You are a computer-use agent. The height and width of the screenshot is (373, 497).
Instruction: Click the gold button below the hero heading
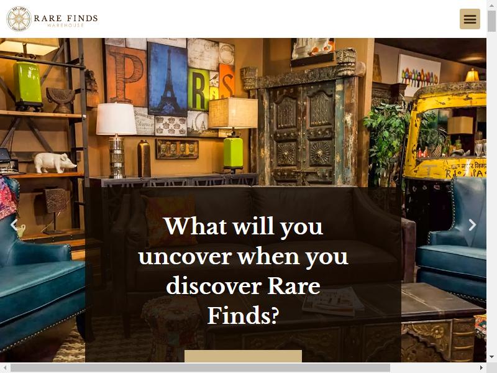tap(243, 356)
